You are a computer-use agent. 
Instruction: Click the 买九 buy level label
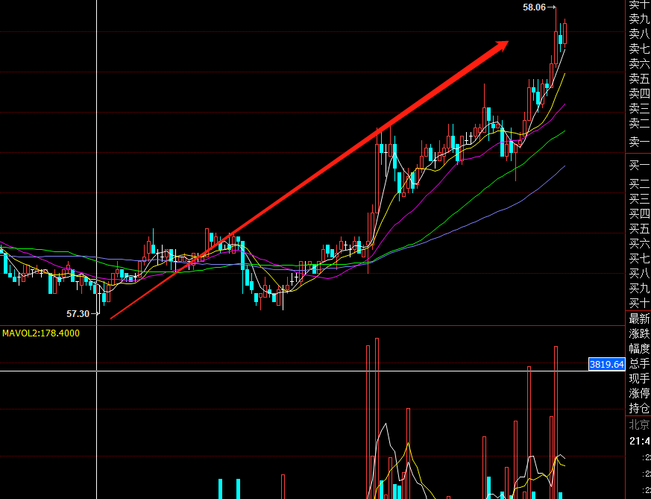tap(639, 289)
